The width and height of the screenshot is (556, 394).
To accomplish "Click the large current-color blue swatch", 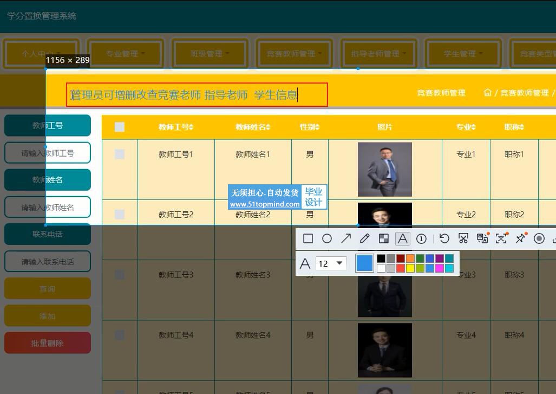I will click(364, 263).
